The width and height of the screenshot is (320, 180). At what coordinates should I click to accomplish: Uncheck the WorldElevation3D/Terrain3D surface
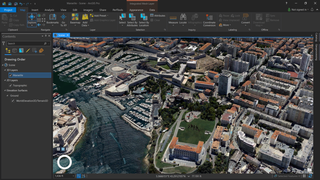pyautogui.click(x=13, y=101)
